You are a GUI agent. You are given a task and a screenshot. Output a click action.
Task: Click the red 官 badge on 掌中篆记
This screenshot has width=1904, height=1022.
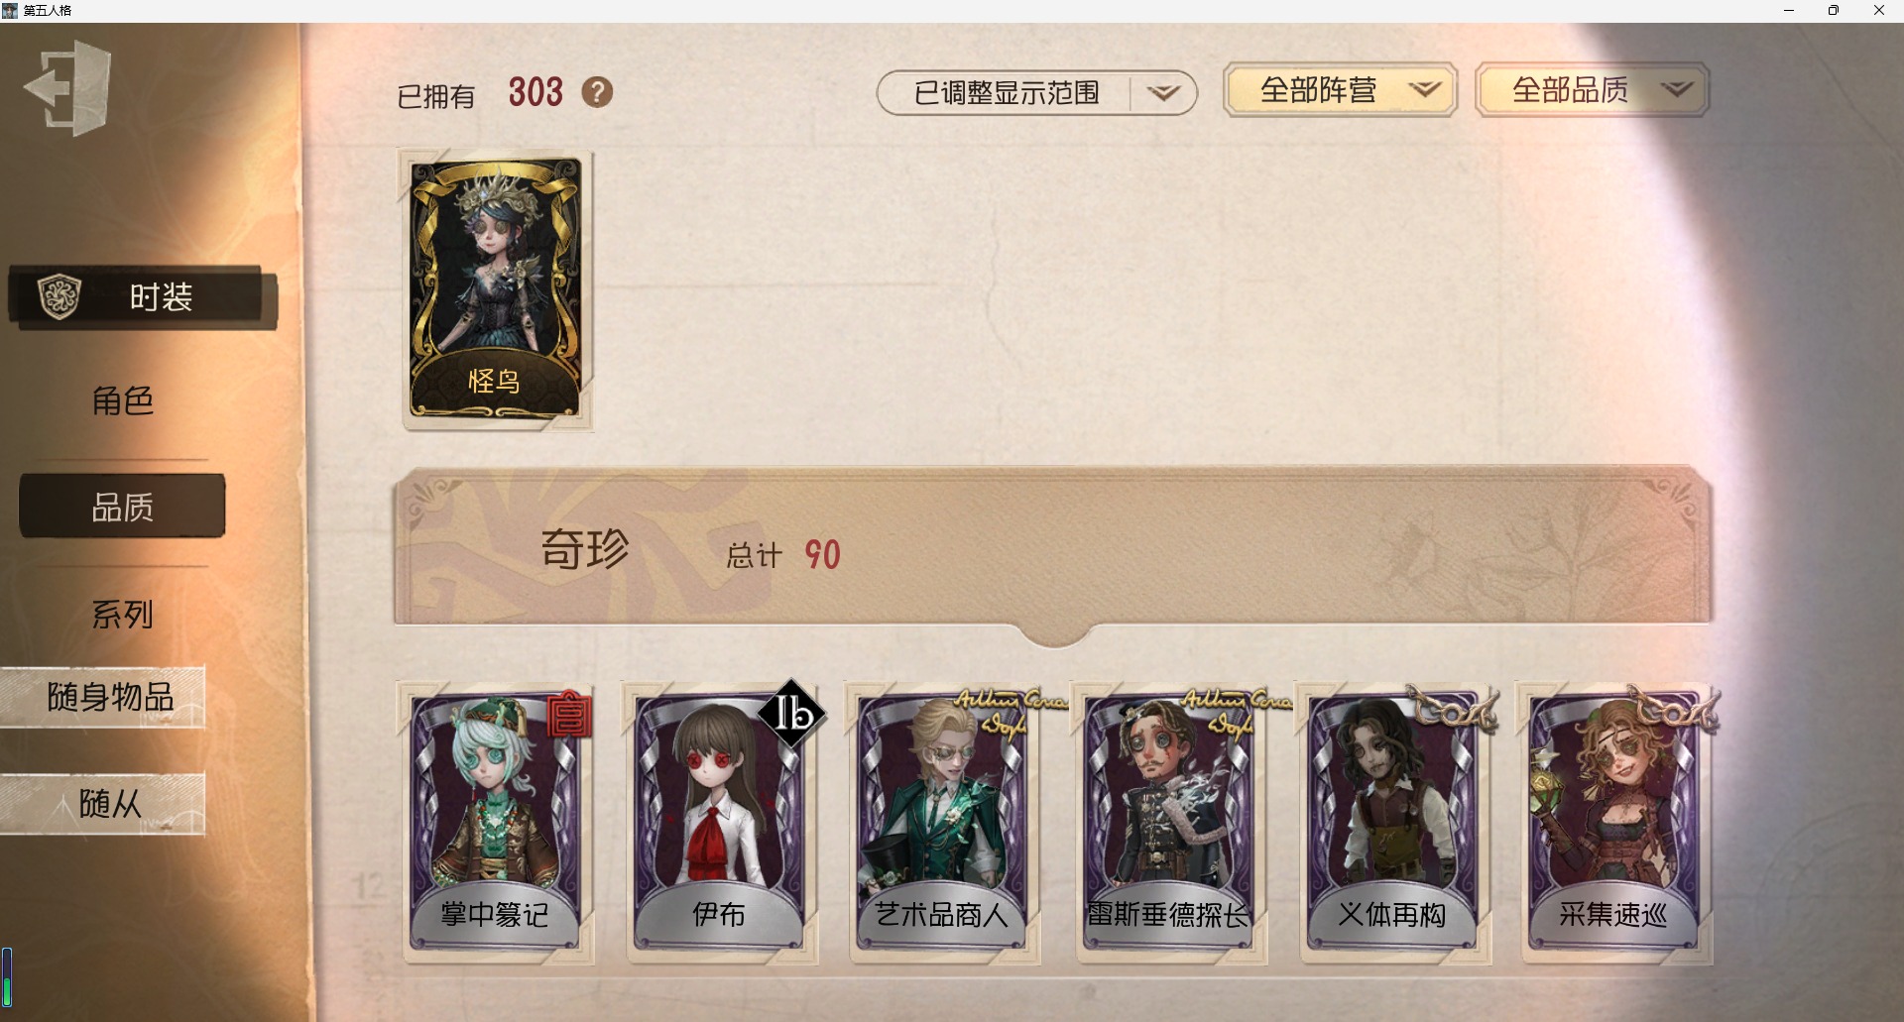pyautogui.click(x=569, y=715)
